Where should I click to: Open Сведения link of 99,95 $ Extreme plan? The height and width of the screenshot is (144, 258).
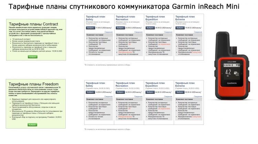[x=198, y=96]
